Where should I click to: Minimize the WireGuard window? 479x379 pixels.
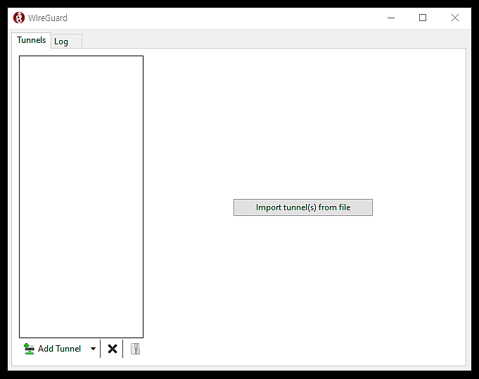(x=390, y=18)
